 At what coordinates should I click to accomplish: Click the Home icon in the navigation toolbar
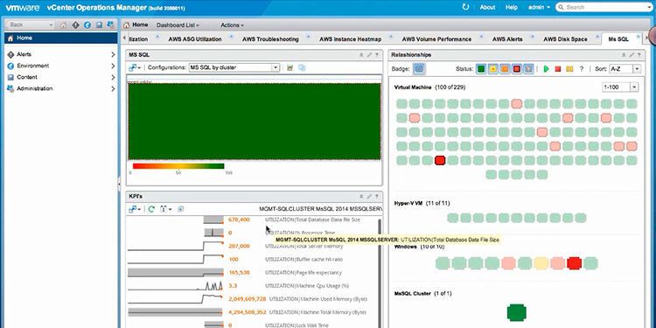tap(64, 25)
